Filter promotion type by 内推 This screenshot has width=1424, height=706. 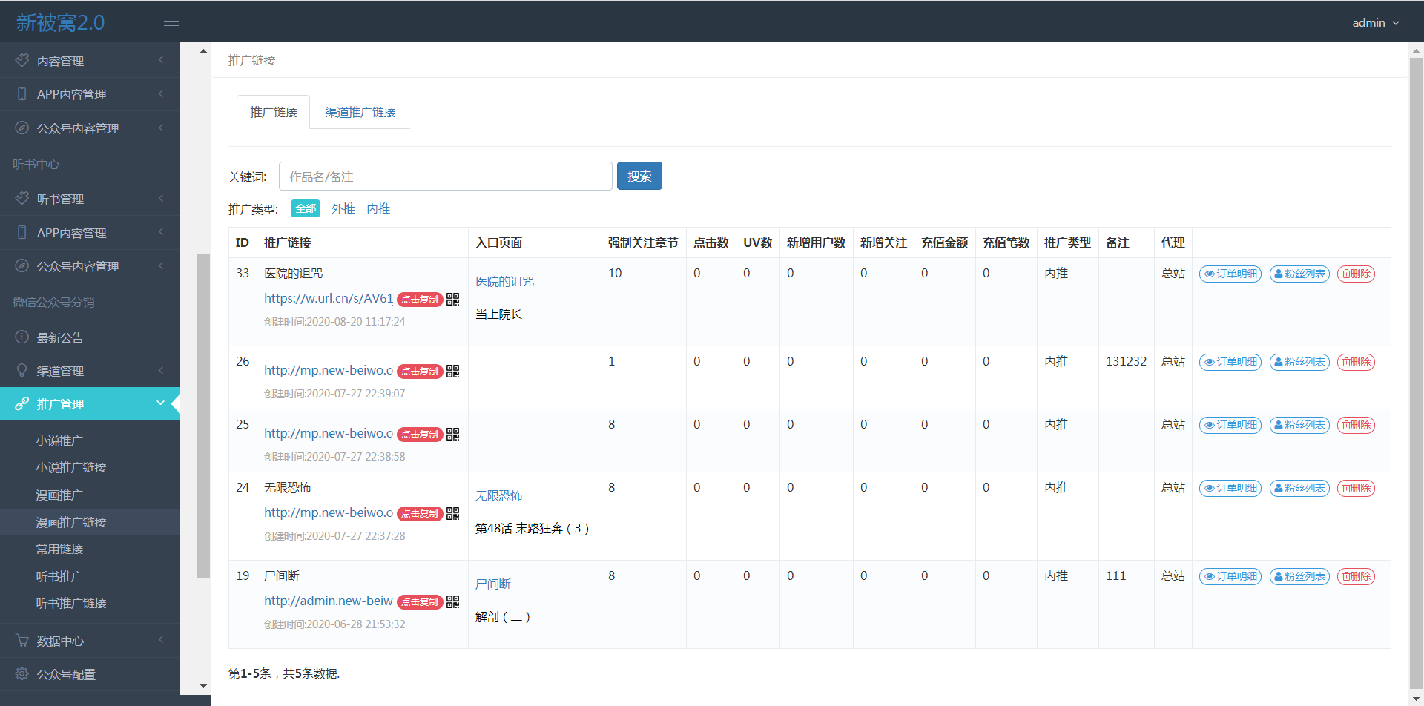[x=378, y=209]
